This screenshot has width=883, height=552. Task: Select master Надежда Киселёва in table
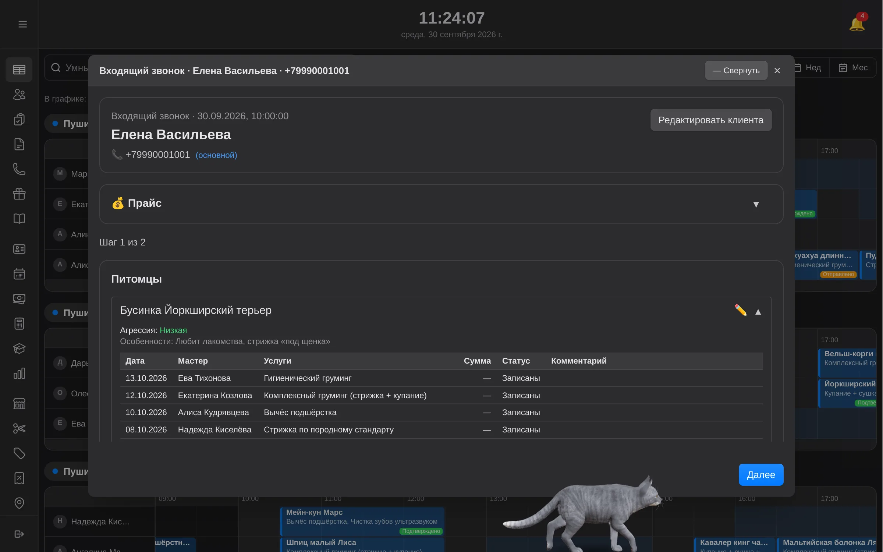[x=214, y=430]
